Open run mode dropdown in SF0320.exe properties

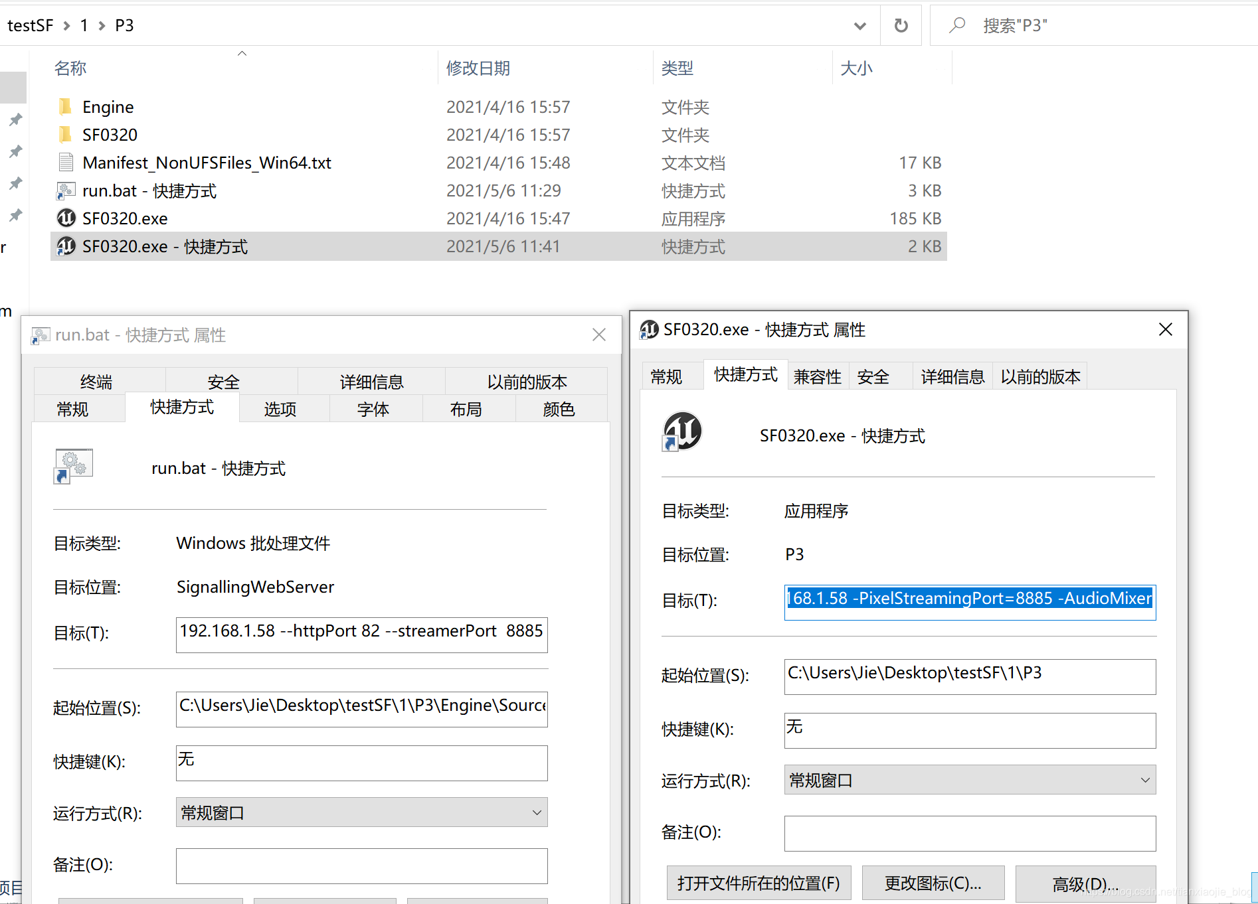(1145, 780)
